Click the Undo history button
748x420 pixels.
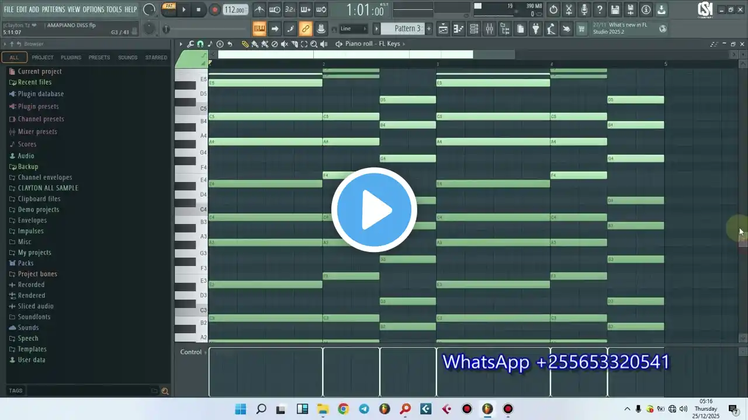[553, 9]
